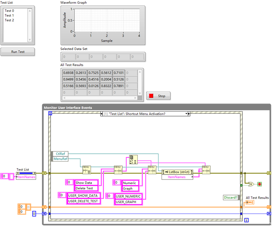The image size is (273, 227).
Task: Click the MenuRef event data node
Action: [60, 159]
